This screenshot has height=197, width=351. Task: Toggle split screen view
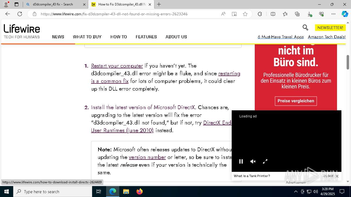click(x=273, y=14)
